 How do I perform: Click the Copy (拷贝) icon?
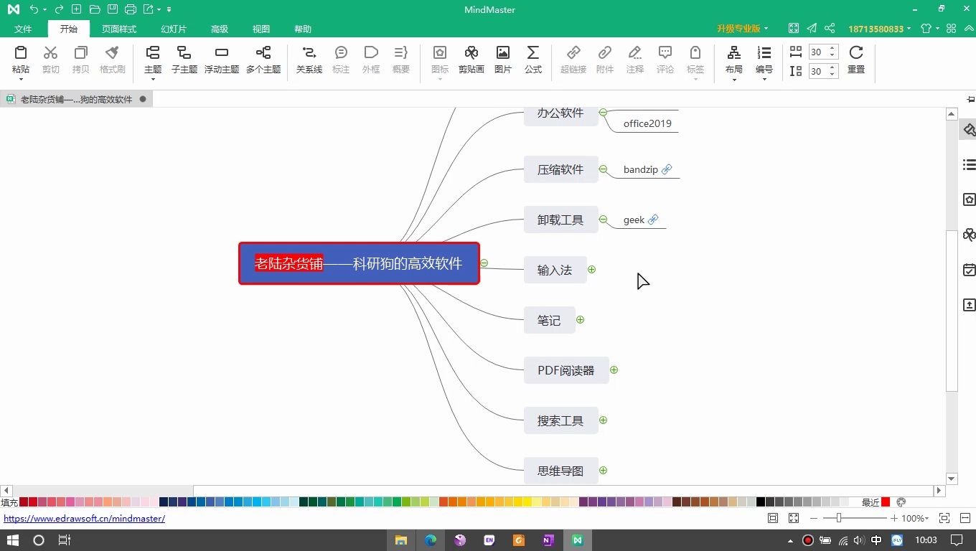click(80, 52)
